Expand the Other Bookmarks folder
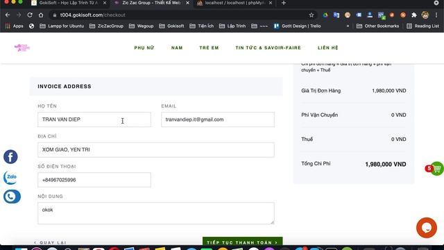 pos(377,26)
